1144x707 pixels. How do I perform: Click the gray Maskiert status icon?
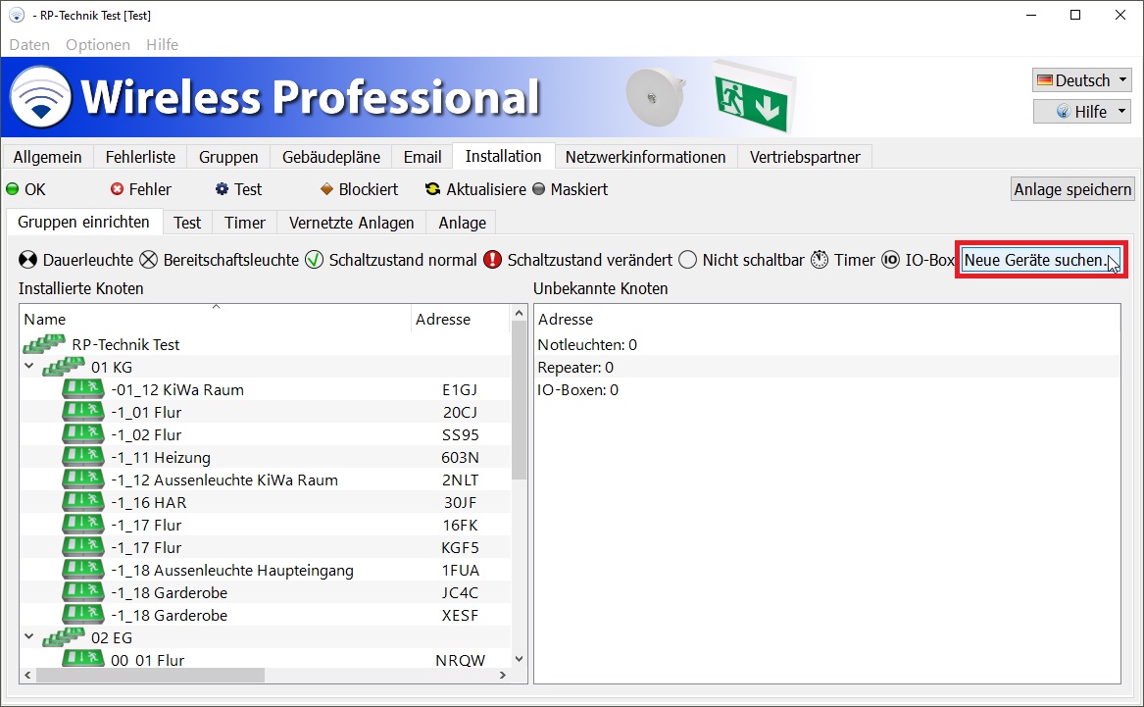pos(539,189)
